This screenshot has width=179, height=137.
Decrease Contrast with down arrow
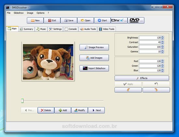click(x=162, y=43)
